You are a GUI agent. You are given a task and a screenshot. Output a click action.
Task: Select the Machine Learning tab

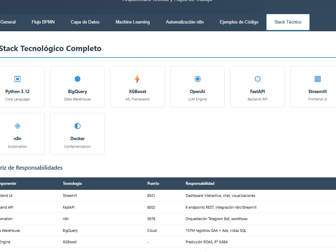point(133,22)
